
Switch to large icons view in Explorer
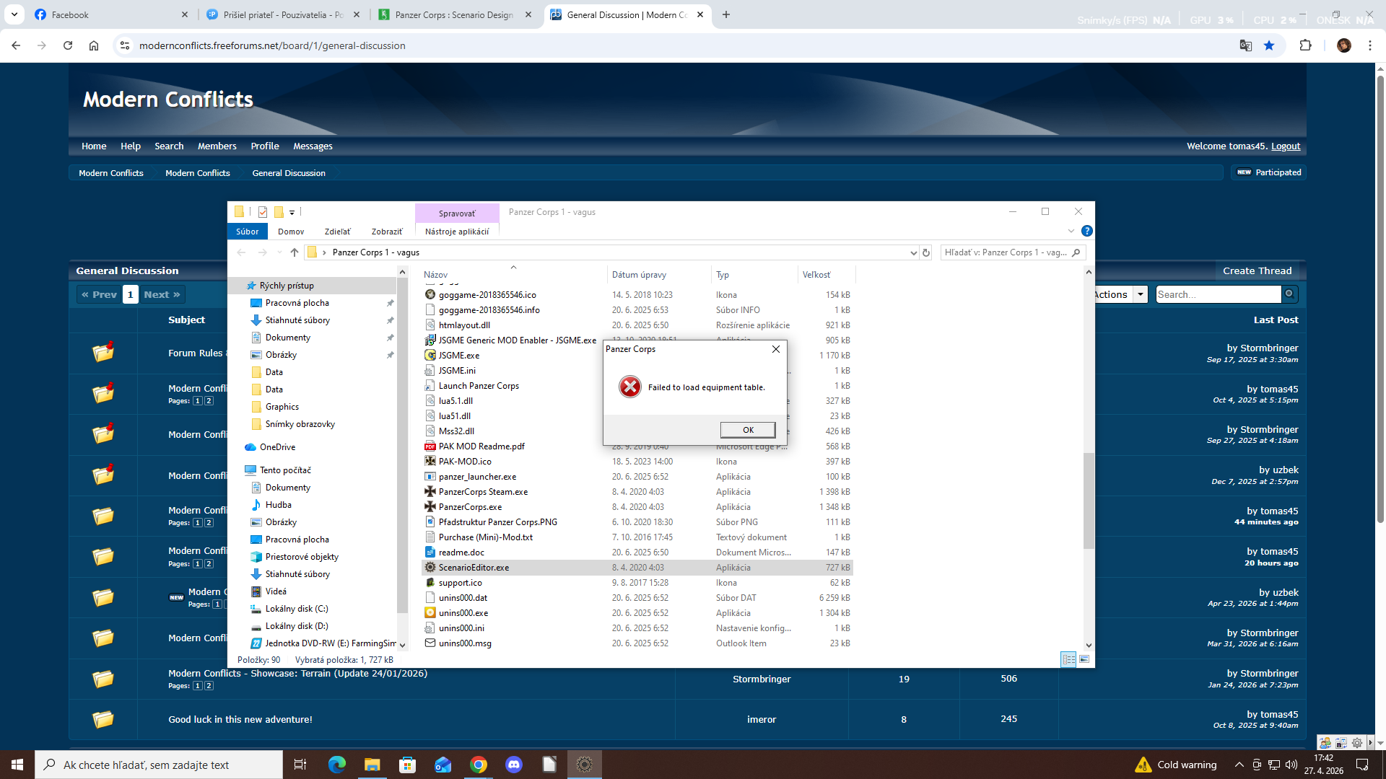[x=1084, y=659]
